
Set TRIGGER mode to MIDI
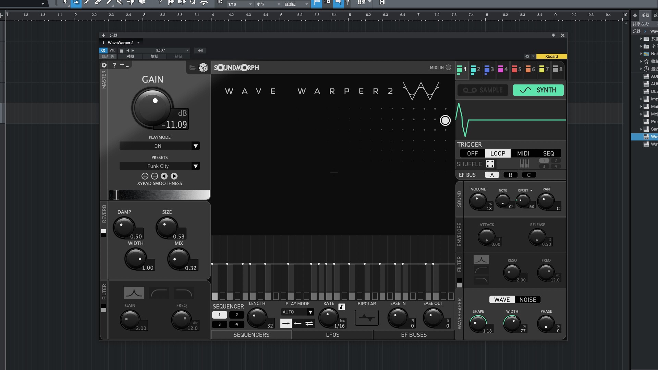pyautogui.click(x=523, y=153)
